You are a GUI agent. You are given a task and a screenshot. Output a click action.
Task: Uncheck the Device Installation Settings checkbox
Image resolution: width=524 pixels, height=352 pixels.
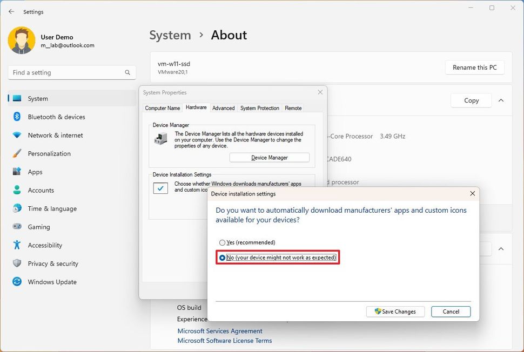pyautogui.click(x=160, y=188)
